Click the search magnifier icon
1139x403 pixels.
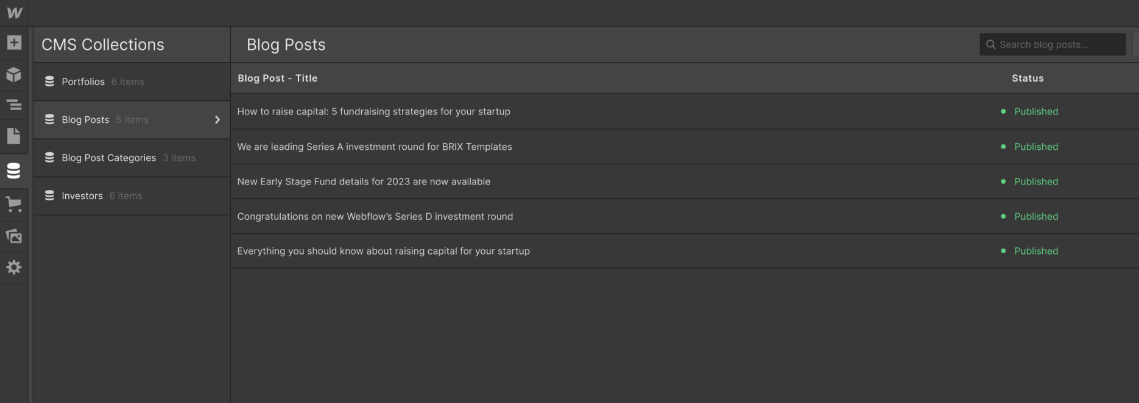990,44
